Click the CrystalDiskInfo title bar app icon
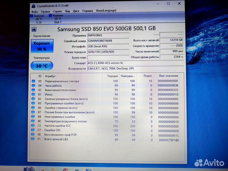Viewport: 228px width, 171px height. pos(33,6)
